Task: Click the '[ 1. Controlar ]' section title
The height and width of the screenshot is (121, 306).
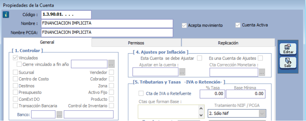Action: click(27, 51)
